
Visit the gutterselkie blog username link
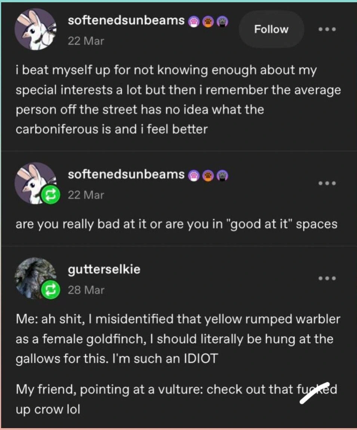coord(104,269)
